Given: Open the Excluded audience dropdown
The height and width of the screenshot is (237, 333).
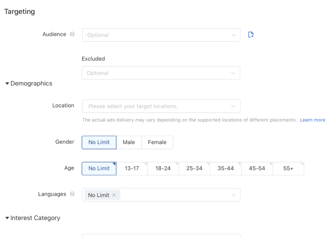Looking at the screenshot, I should [161, 73].
